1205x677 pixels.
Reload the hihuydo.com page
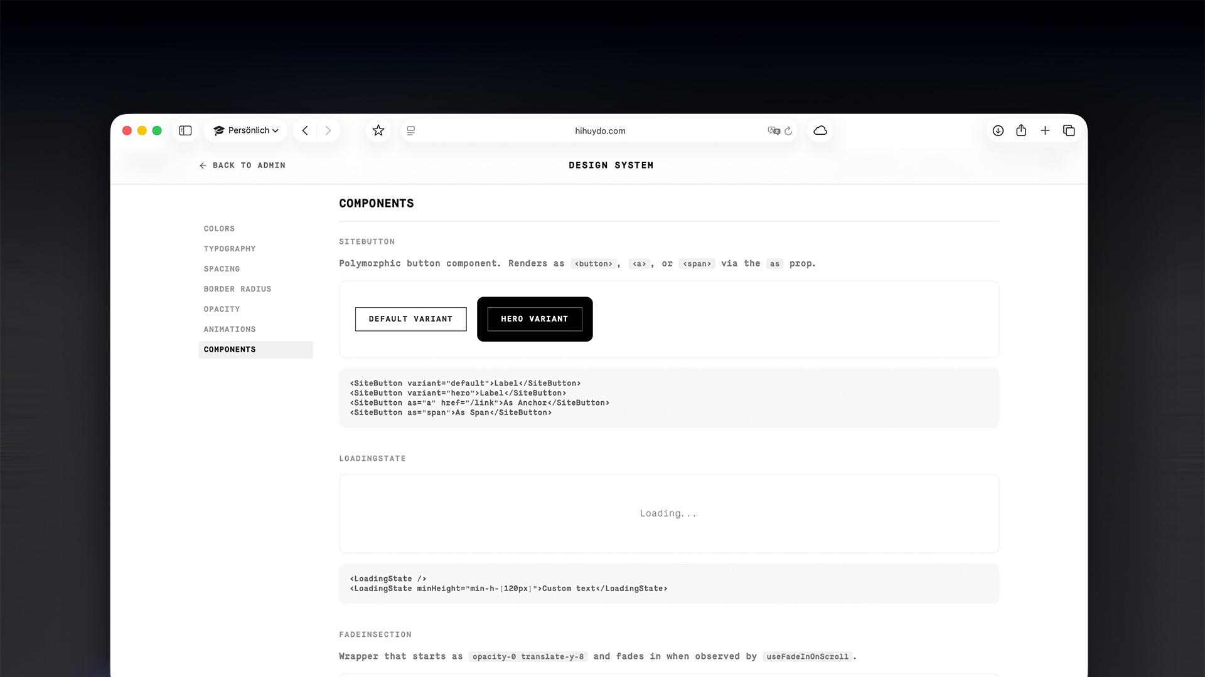click(788, 130)
